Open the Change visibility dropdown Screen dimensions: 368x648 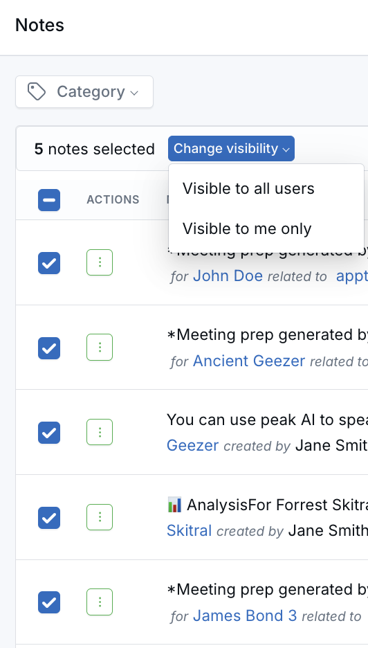(231, 148)
